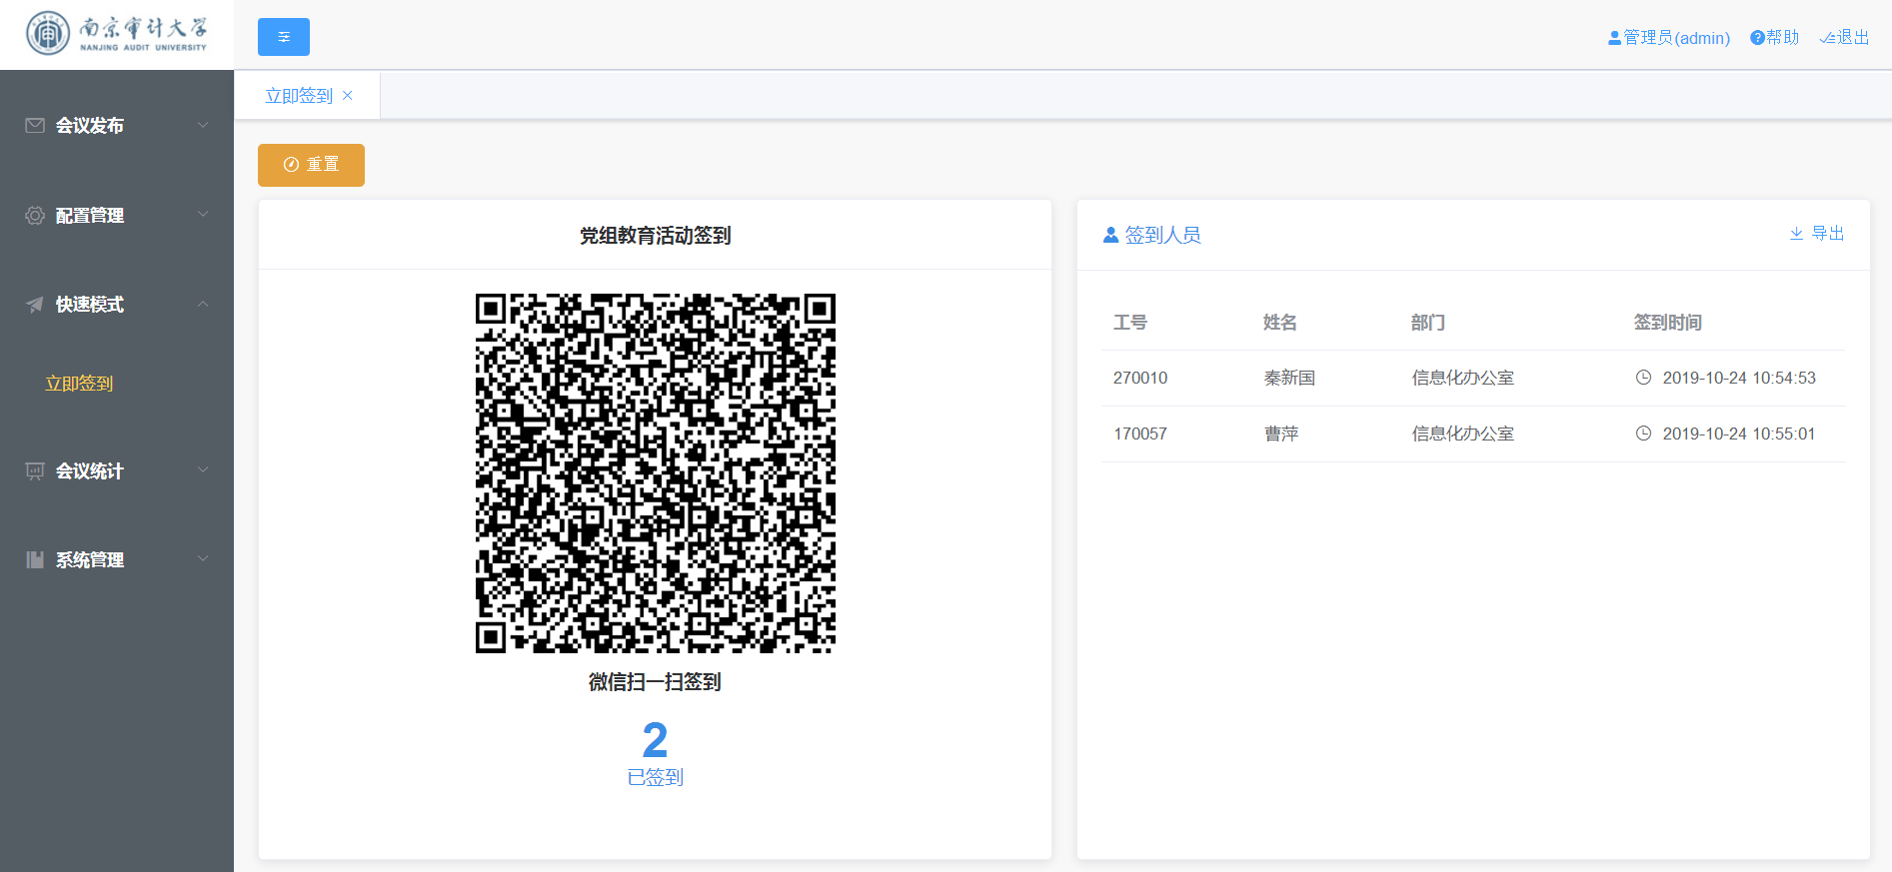
Task: Click the 已签到 label
Action: (655, 777)
